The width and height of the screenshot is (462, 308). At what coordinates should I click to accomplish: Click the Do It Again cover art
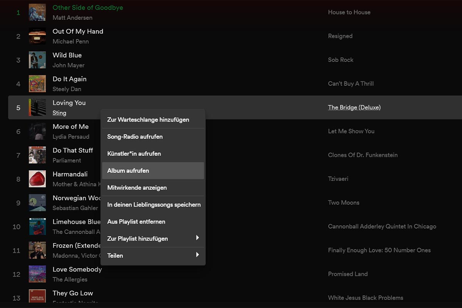click(37, 84)
